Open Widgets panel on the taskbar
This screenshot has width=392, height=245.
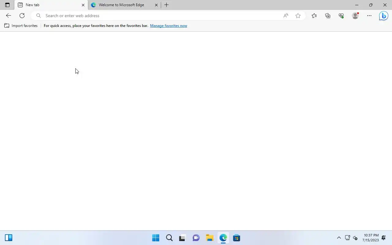tap(9, 238)
